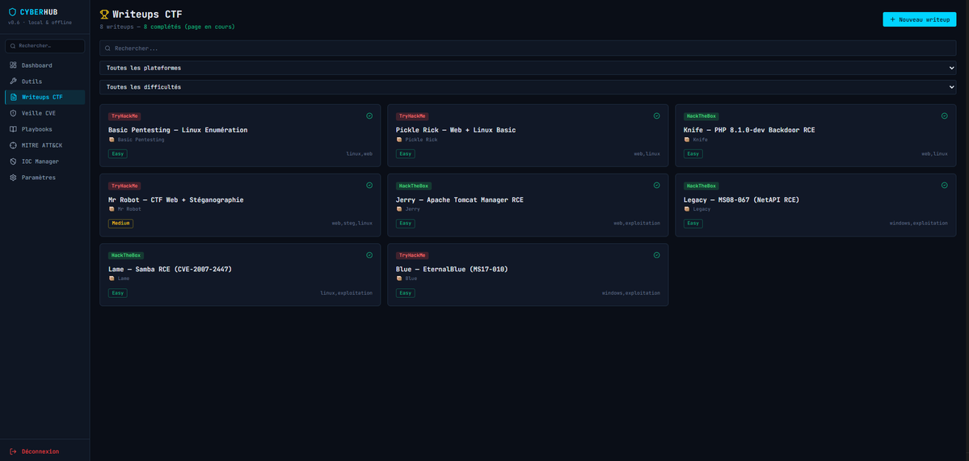Open MITRE ATT&CK in the sidebar
Viewport: 969px width, 461px height.
(x=44, y=145)
